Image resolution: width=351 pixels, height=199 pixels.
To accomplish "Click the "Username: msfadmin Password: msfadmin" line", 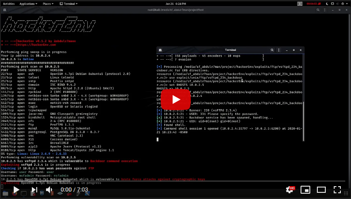I will pos(35,176).
